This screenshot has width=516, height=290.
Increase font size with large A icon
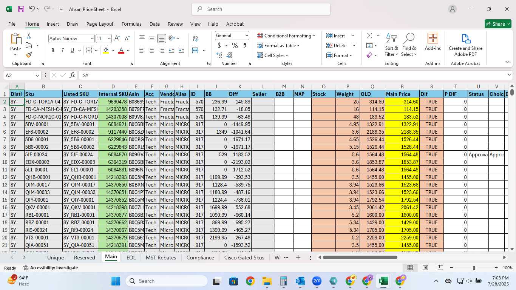coord(117,39)
